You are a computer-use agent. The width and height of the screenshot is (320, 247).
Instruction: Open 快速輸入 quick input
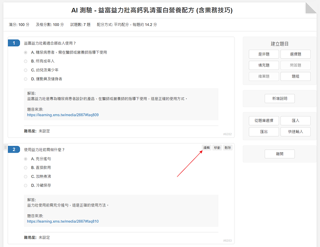tap(295, 131)
